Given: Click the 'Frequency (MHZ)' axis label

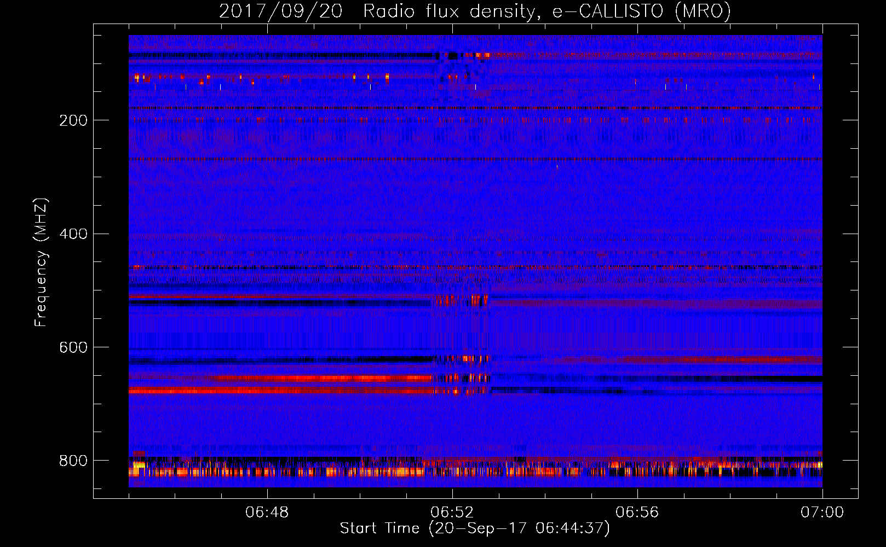Looking at the screenshot, I should (x=41, y=263).
